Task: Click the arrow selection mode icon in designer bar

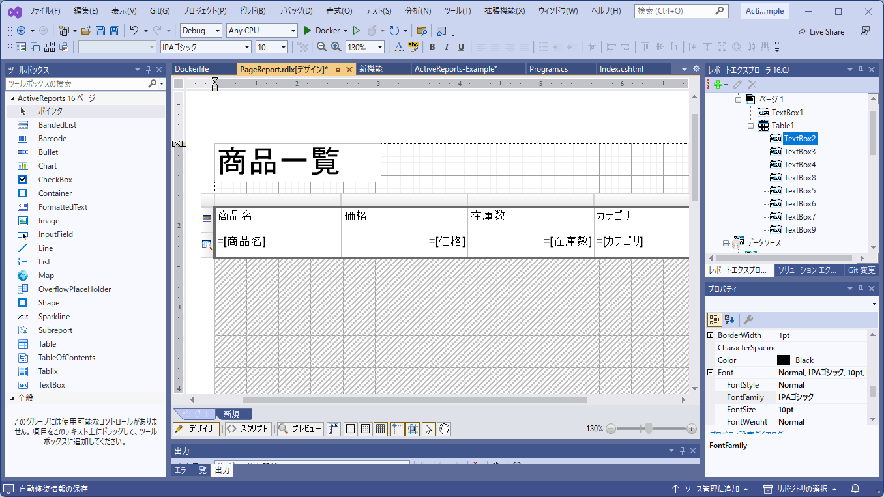Action: pyautogui.click(x=428, y=429)
